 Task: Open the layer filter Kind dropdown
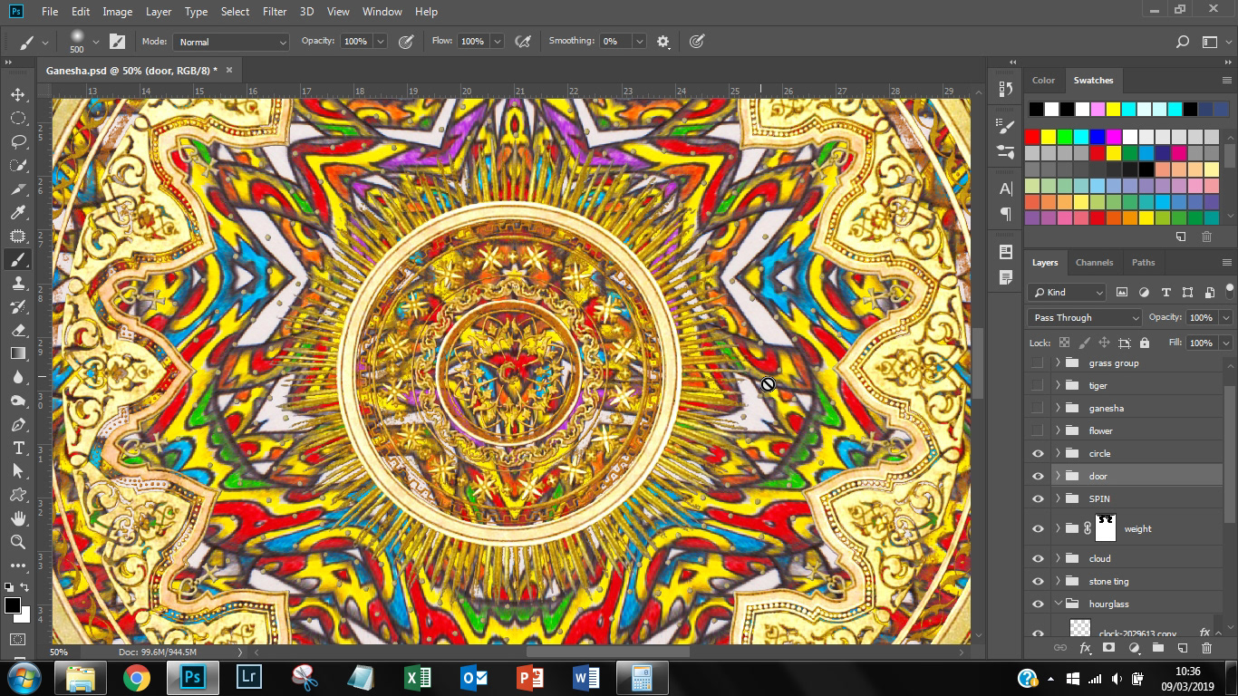(x=1067, y=292)
